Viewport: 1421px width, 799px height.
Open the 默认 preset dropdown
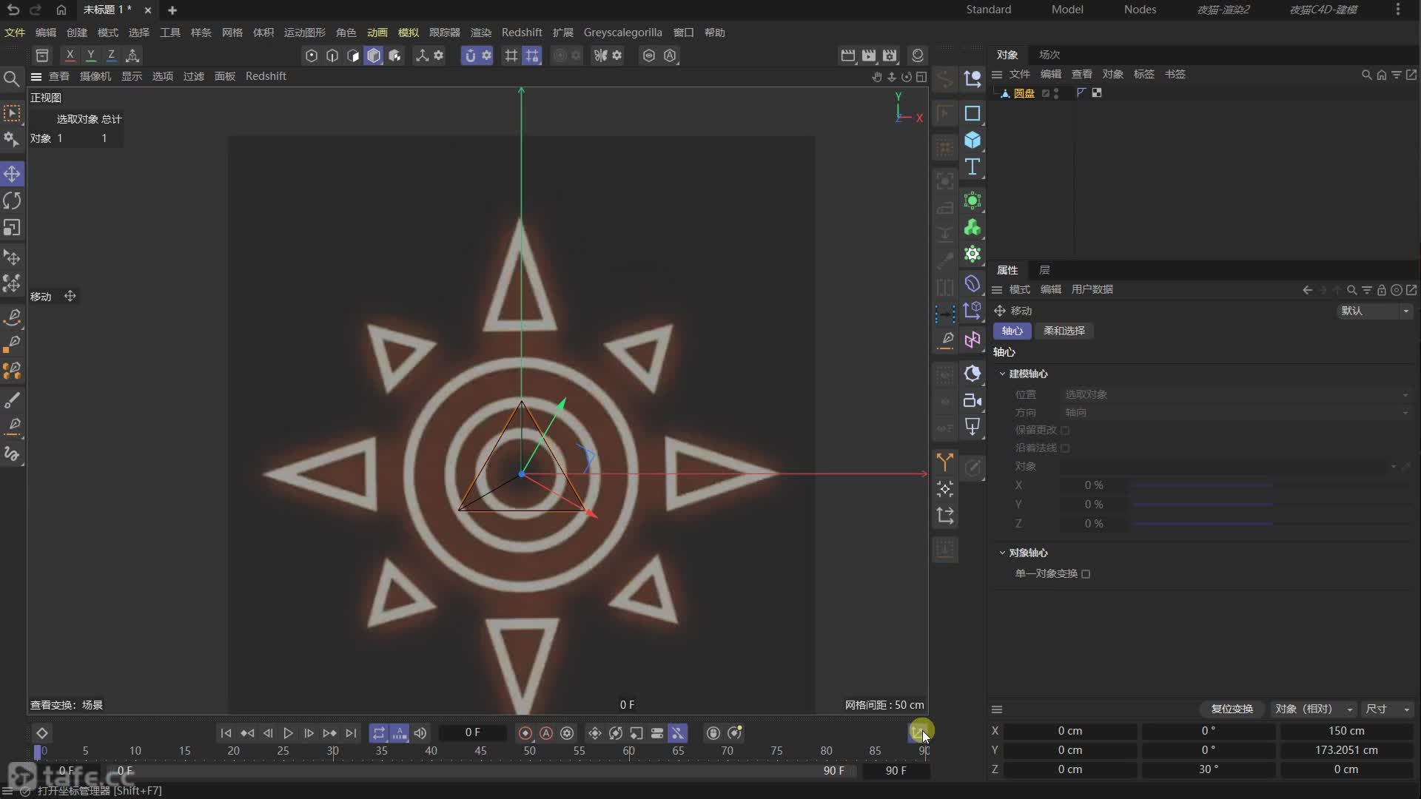1374,311
